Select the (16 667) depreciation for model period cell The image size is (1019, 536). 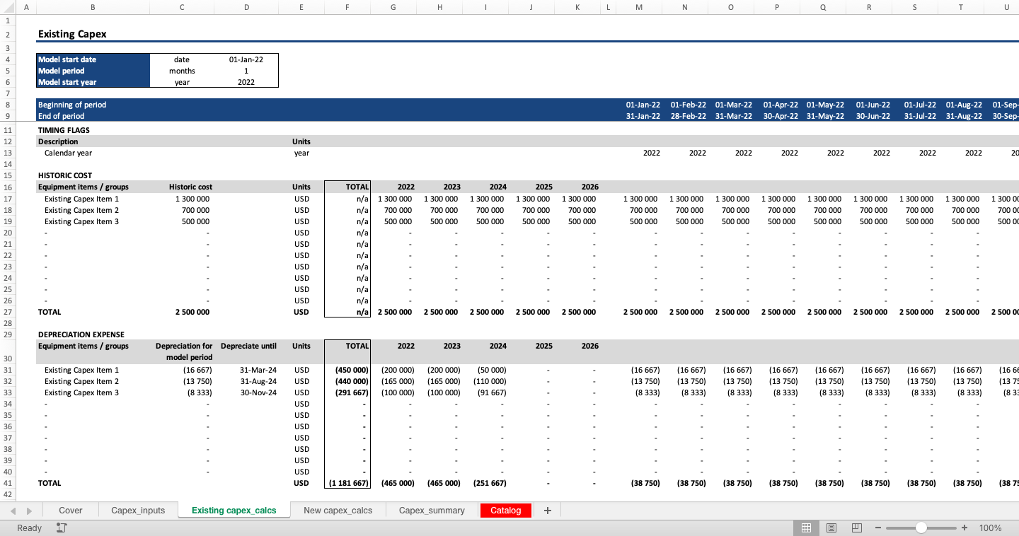tap(182, 370)
